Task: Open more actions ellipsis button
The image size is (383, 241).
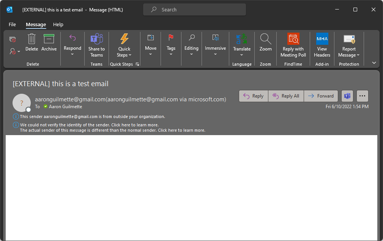Action: pos(362,96)
